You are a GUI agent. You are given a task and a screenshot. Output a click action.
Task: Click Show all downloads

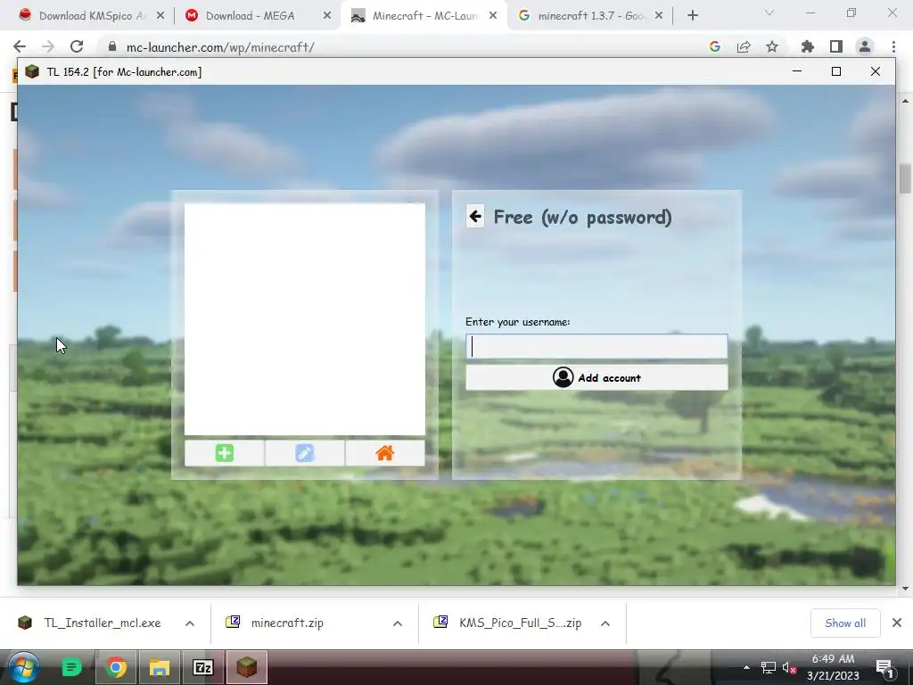tap(845, 623)
